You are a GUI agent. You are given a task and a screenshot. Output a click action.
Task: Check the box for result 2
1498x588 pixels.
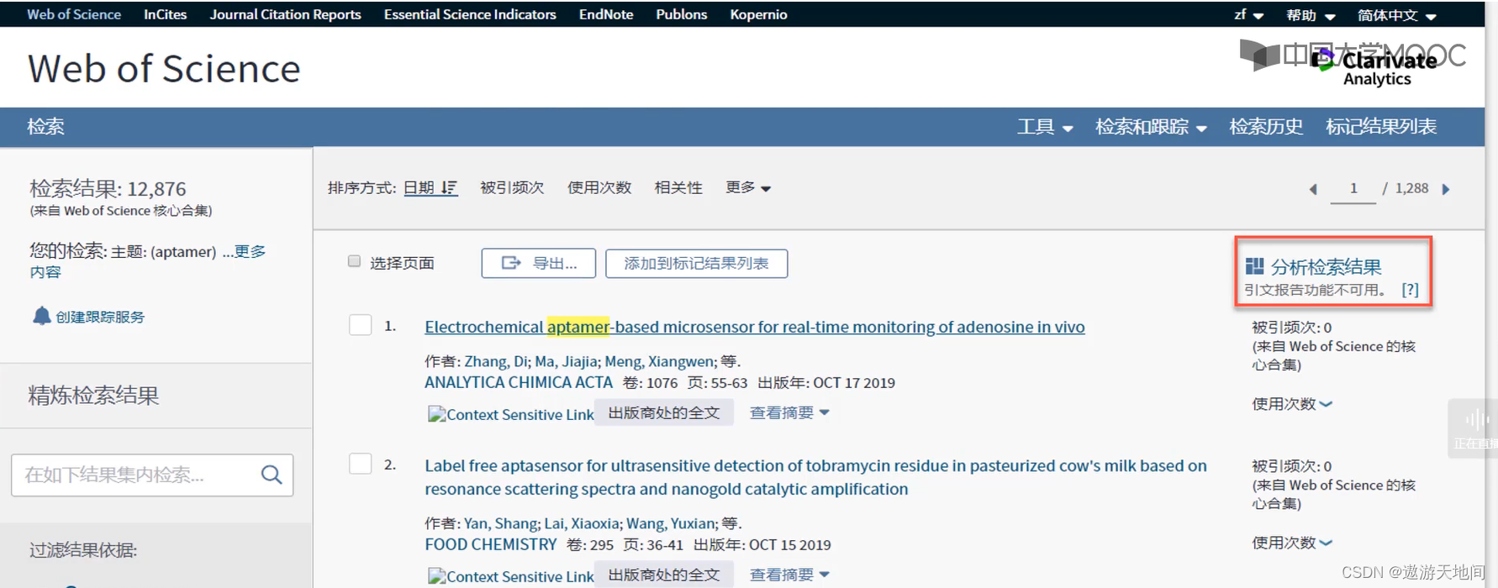361,464
